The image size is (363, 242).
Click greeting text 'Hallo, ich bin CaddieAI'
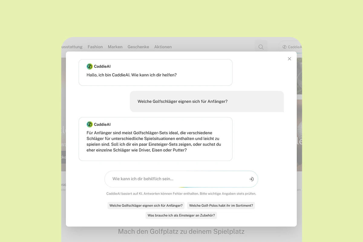tap(108, 75)
